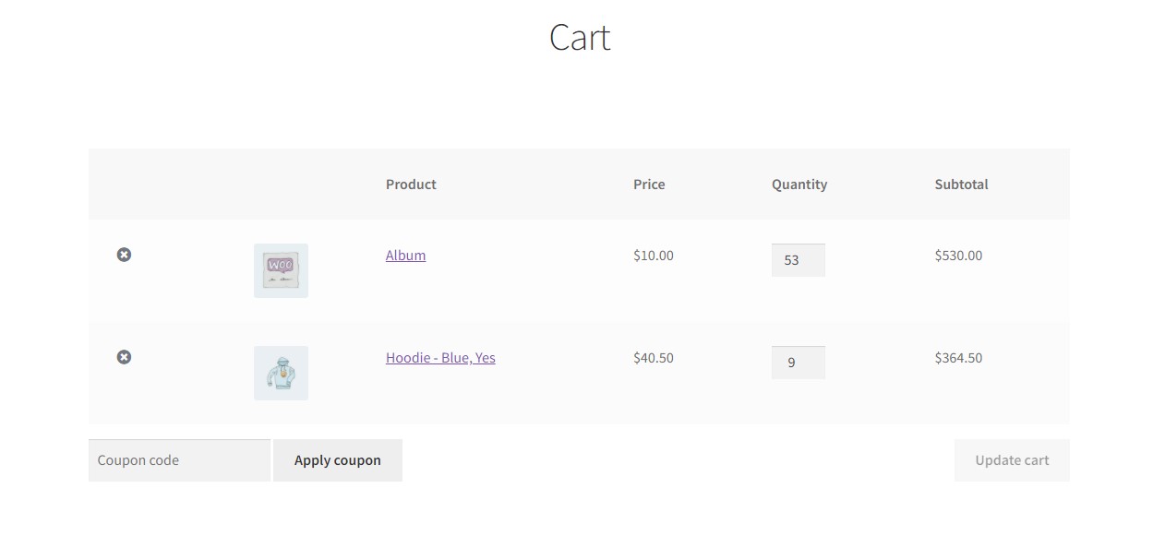
Task: Remove the Hoodie - Blue, Yes item
Action: [x=124, y=357]
